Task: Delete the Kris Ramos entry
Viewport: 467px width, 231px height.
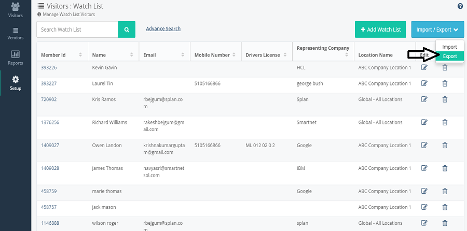Action: pos(445,99)
